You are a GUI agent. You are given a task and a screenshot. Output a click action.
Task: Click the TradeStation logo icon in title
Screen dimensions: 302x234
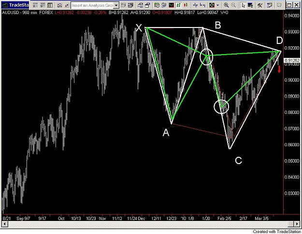point(5,5)
